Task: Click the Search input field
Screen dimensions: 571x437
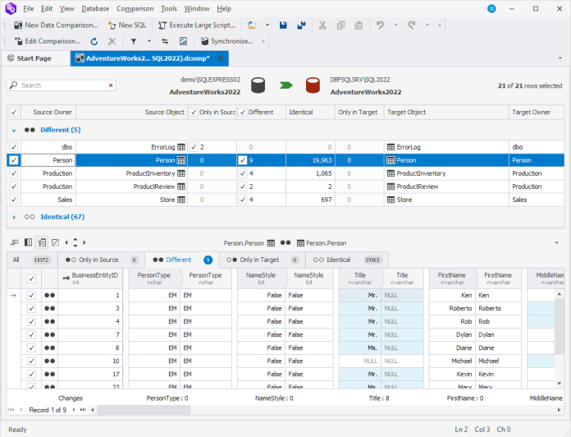Action: point(63,85)
